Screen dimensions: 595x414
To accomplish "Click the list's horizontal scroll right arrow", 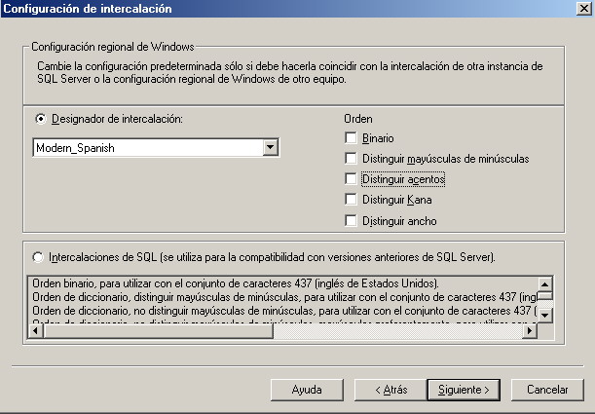I will [x=529, y=331].
